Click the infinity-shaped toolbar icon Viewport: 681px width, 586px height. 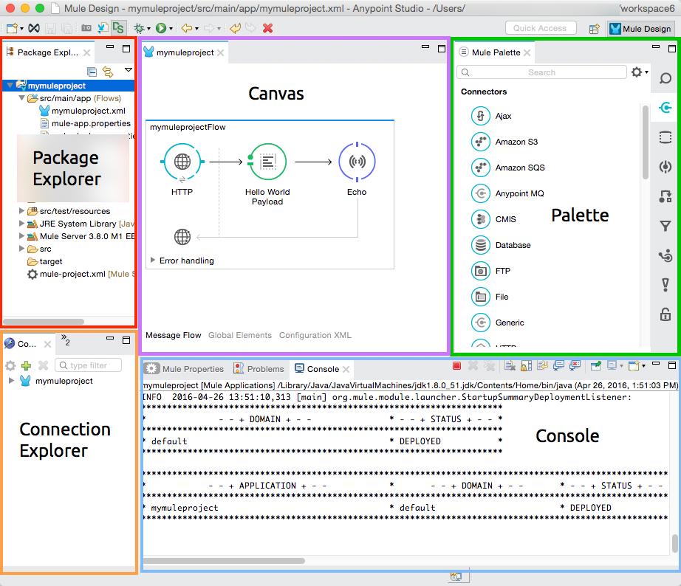tap(34, 28)
